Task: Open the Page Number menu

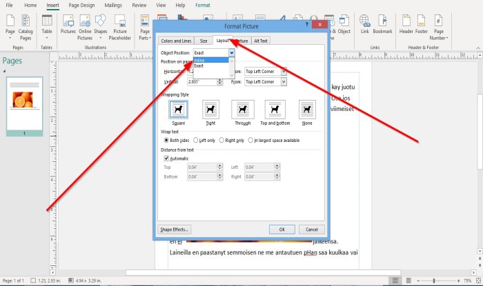Action: click(439, 27)
